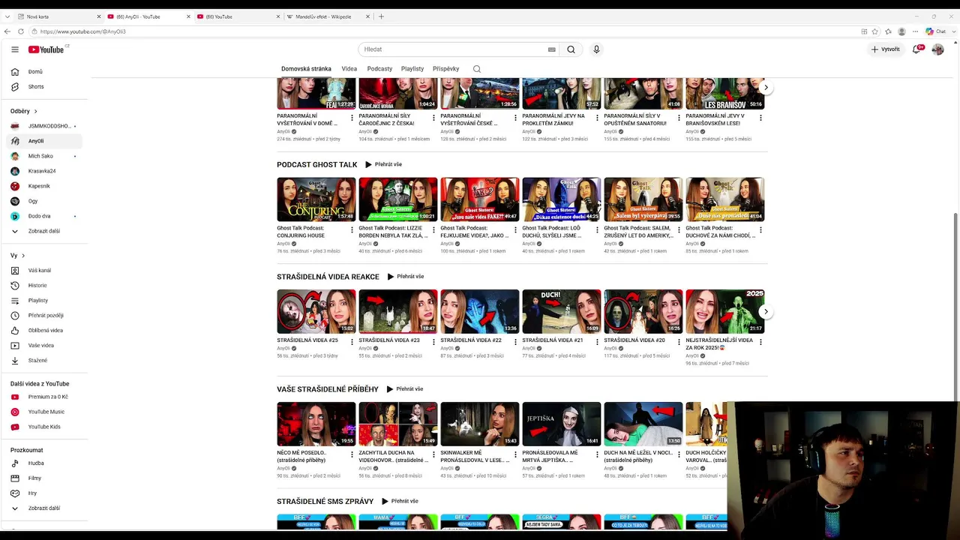Open NEJSTRAŠIDELNĚJŠÍ VIDEA ZA ROK 2025 thumbnail
This screenshot has width=960, height=540.
[724, 311]
